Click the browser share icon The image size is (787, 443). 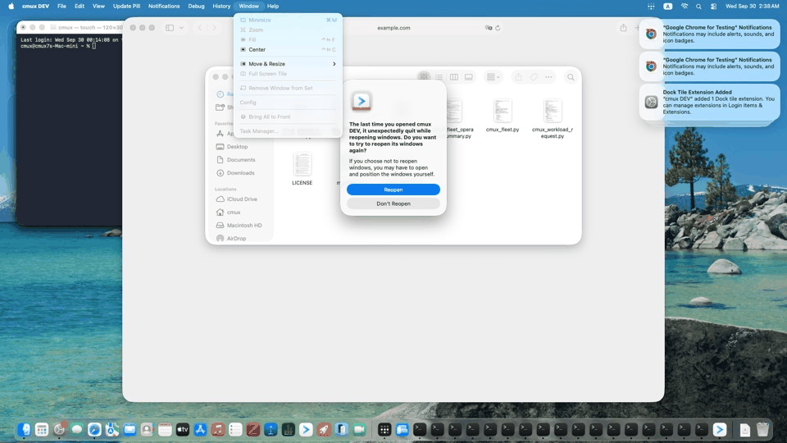click(623, 28)
